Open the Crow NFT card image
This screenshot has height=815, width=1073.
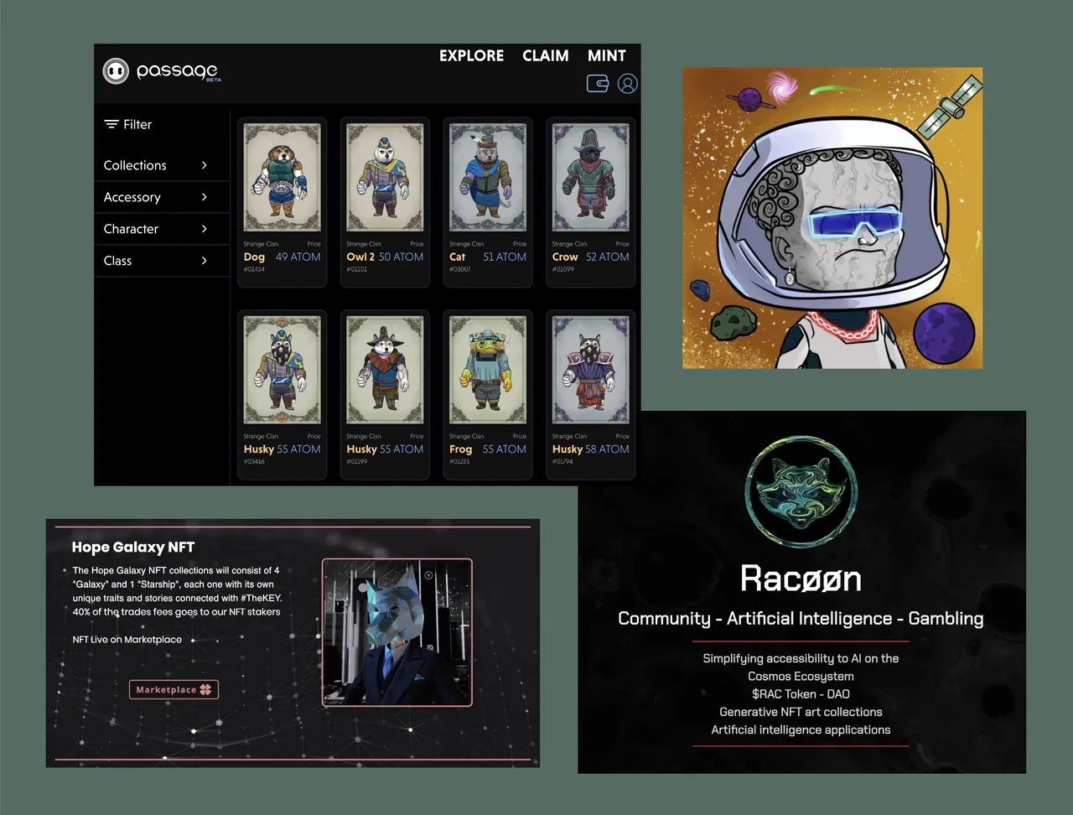pyautogui.click(x=590, y=177)
